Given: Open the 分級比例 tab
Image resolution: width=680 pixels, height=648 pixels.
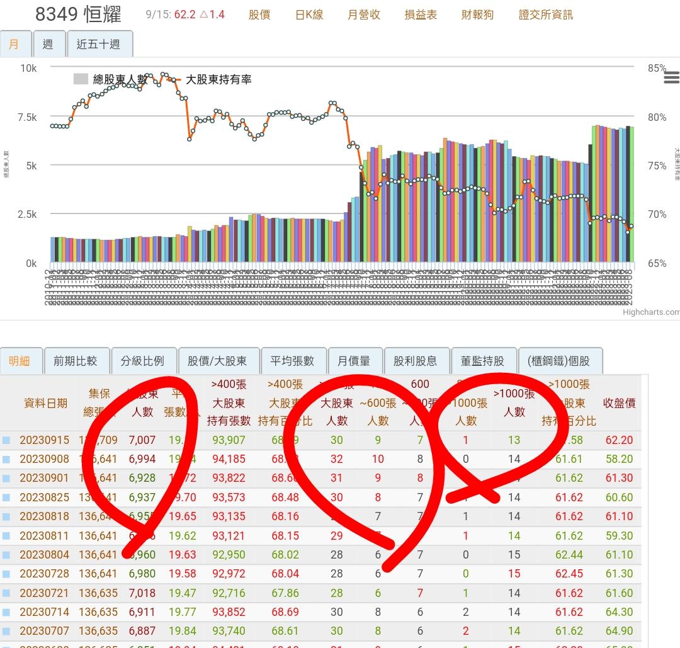Looking at the screenshot, I should 144,361.
